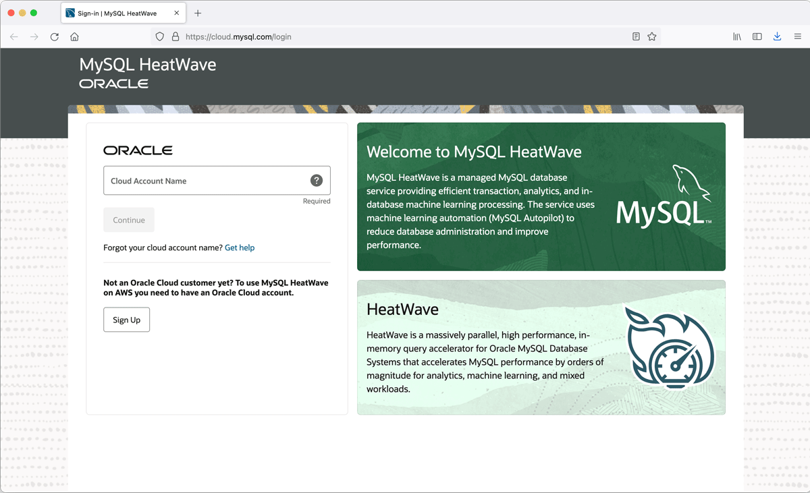Click the Cloud Account Name field

point(217,181)
